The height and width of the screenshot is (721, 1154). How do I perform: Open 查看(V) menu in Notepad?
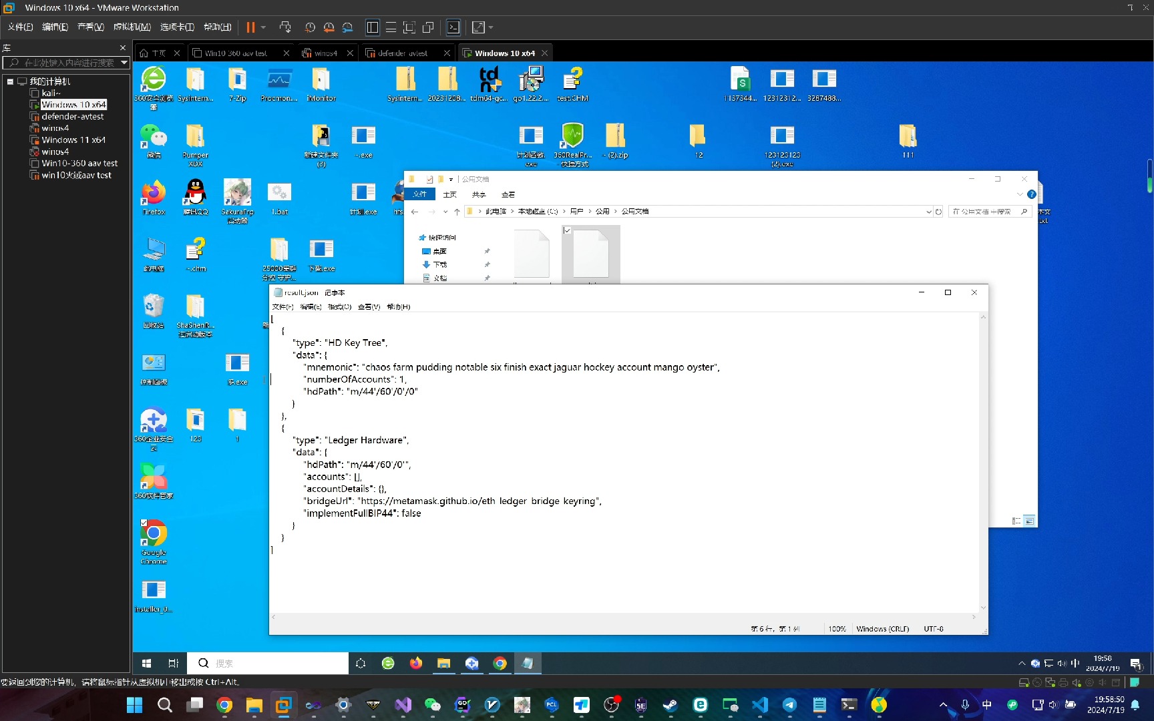tap(369, 307)
